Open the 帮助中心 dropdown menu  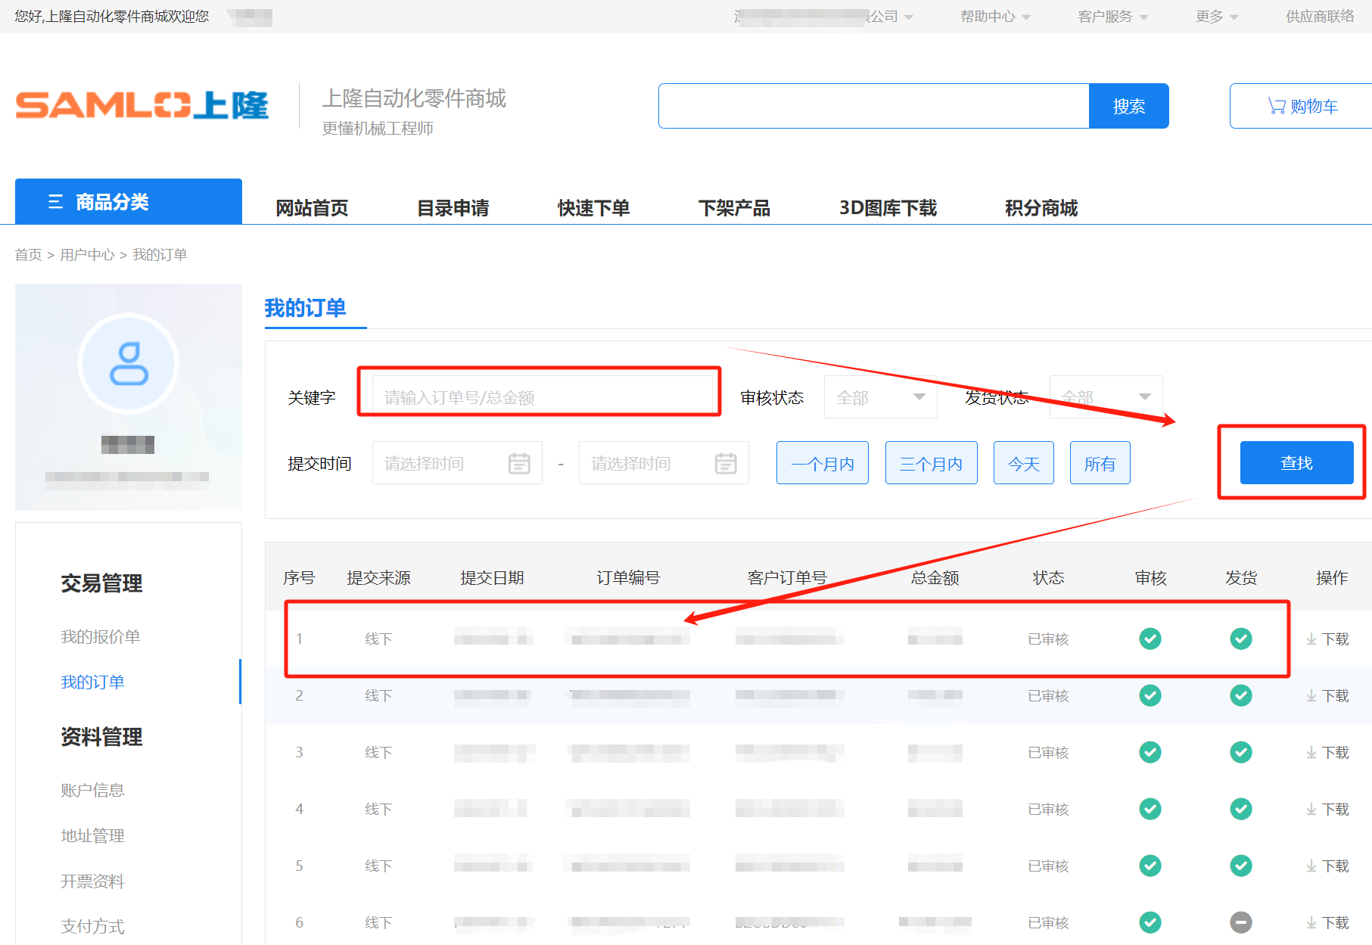[994, 17]
